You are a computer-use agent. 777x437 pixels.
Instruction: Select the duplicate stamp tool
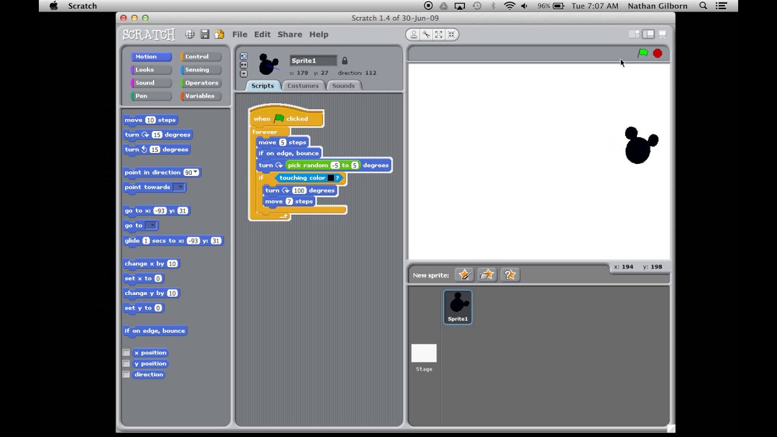pyautogui.click(x=414, y=35)
